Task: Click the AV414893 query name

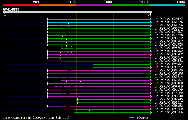Action: pos(11,9)
